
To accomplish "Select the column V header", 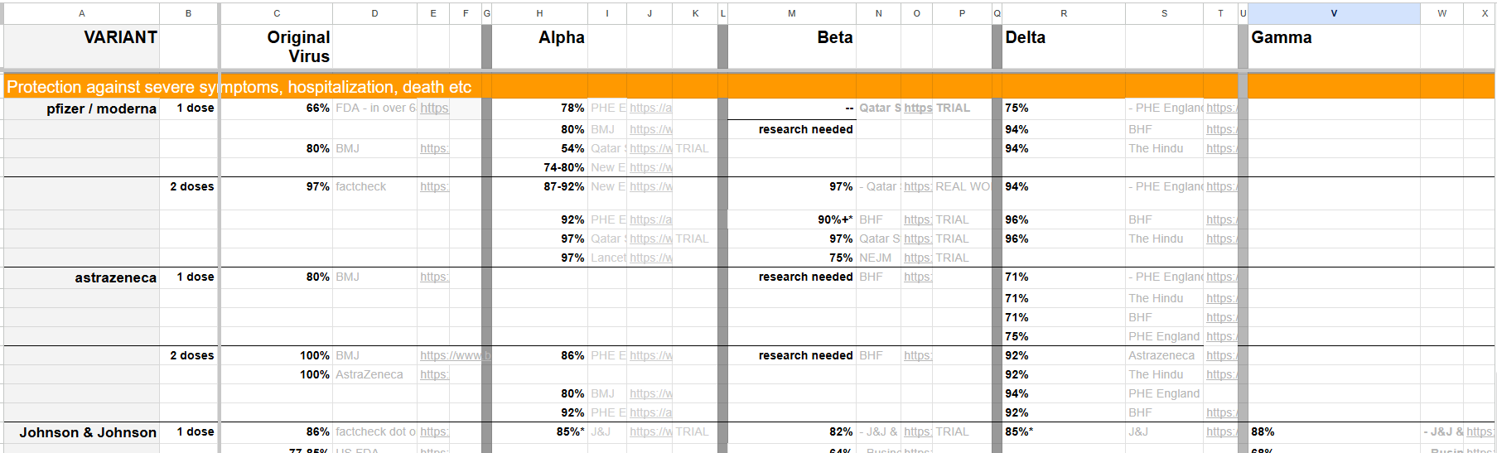I will 1333,13.
